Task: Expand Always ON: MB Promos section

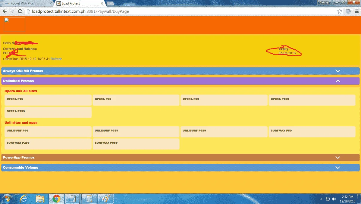Action: click(180, 71)
